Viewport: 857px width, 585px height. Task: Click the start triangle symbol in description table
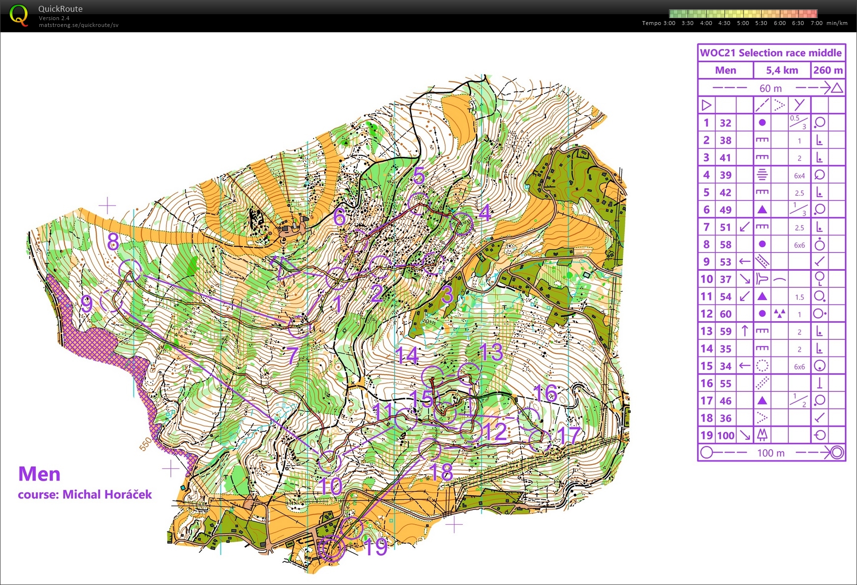706,105
